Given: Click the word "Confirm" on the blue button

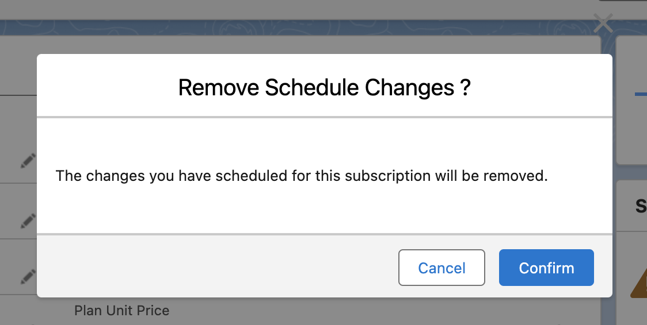Looking at the screenshot, I should click(x=546, y=268).
